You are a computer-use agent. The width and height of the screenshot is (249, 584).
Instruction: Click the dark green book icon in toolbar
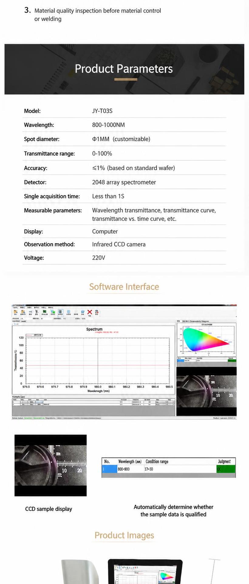click(x=44, y=311)
